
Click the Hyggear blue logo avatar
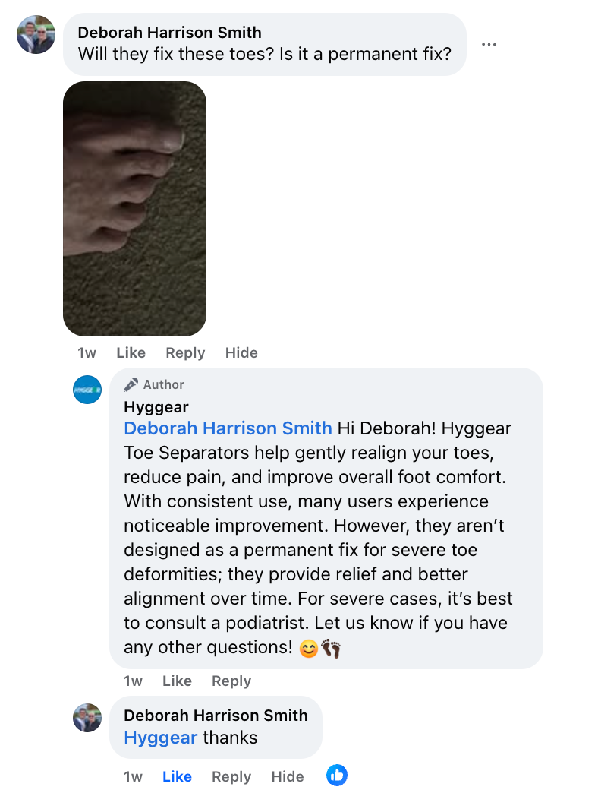pyautogui.click(x=87, y=390)
